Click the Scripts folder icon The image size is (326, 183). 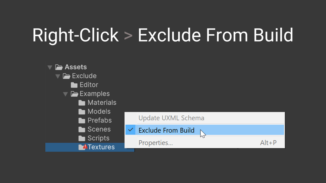(x=82, y=138)
